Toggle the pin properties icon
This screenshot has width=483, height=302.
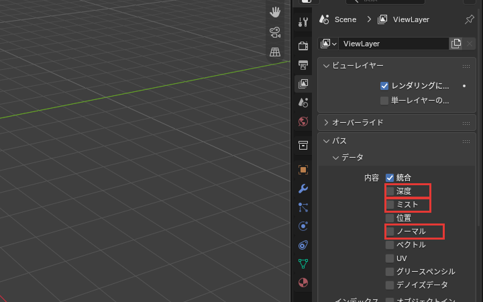[469, 19]
